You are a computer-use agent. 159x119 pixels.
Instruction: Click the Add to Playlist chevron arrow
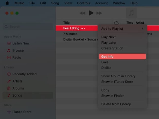coord(142,29)
